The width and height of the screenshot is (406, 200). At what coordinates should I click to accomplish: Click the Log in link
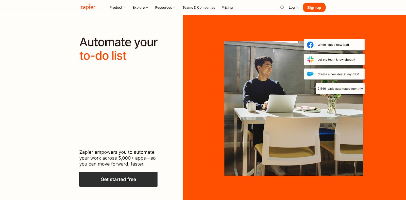294,7
